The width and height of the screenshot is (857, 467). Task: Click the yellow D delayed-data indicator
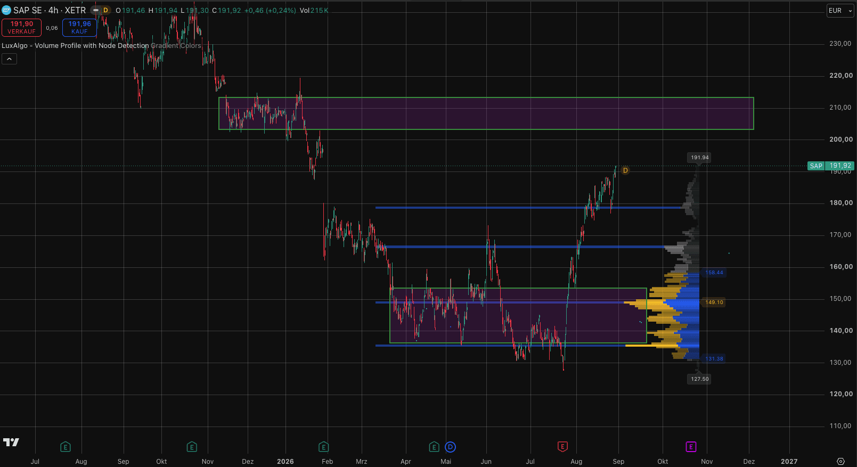pyautogui.click(x=105, y=10)
